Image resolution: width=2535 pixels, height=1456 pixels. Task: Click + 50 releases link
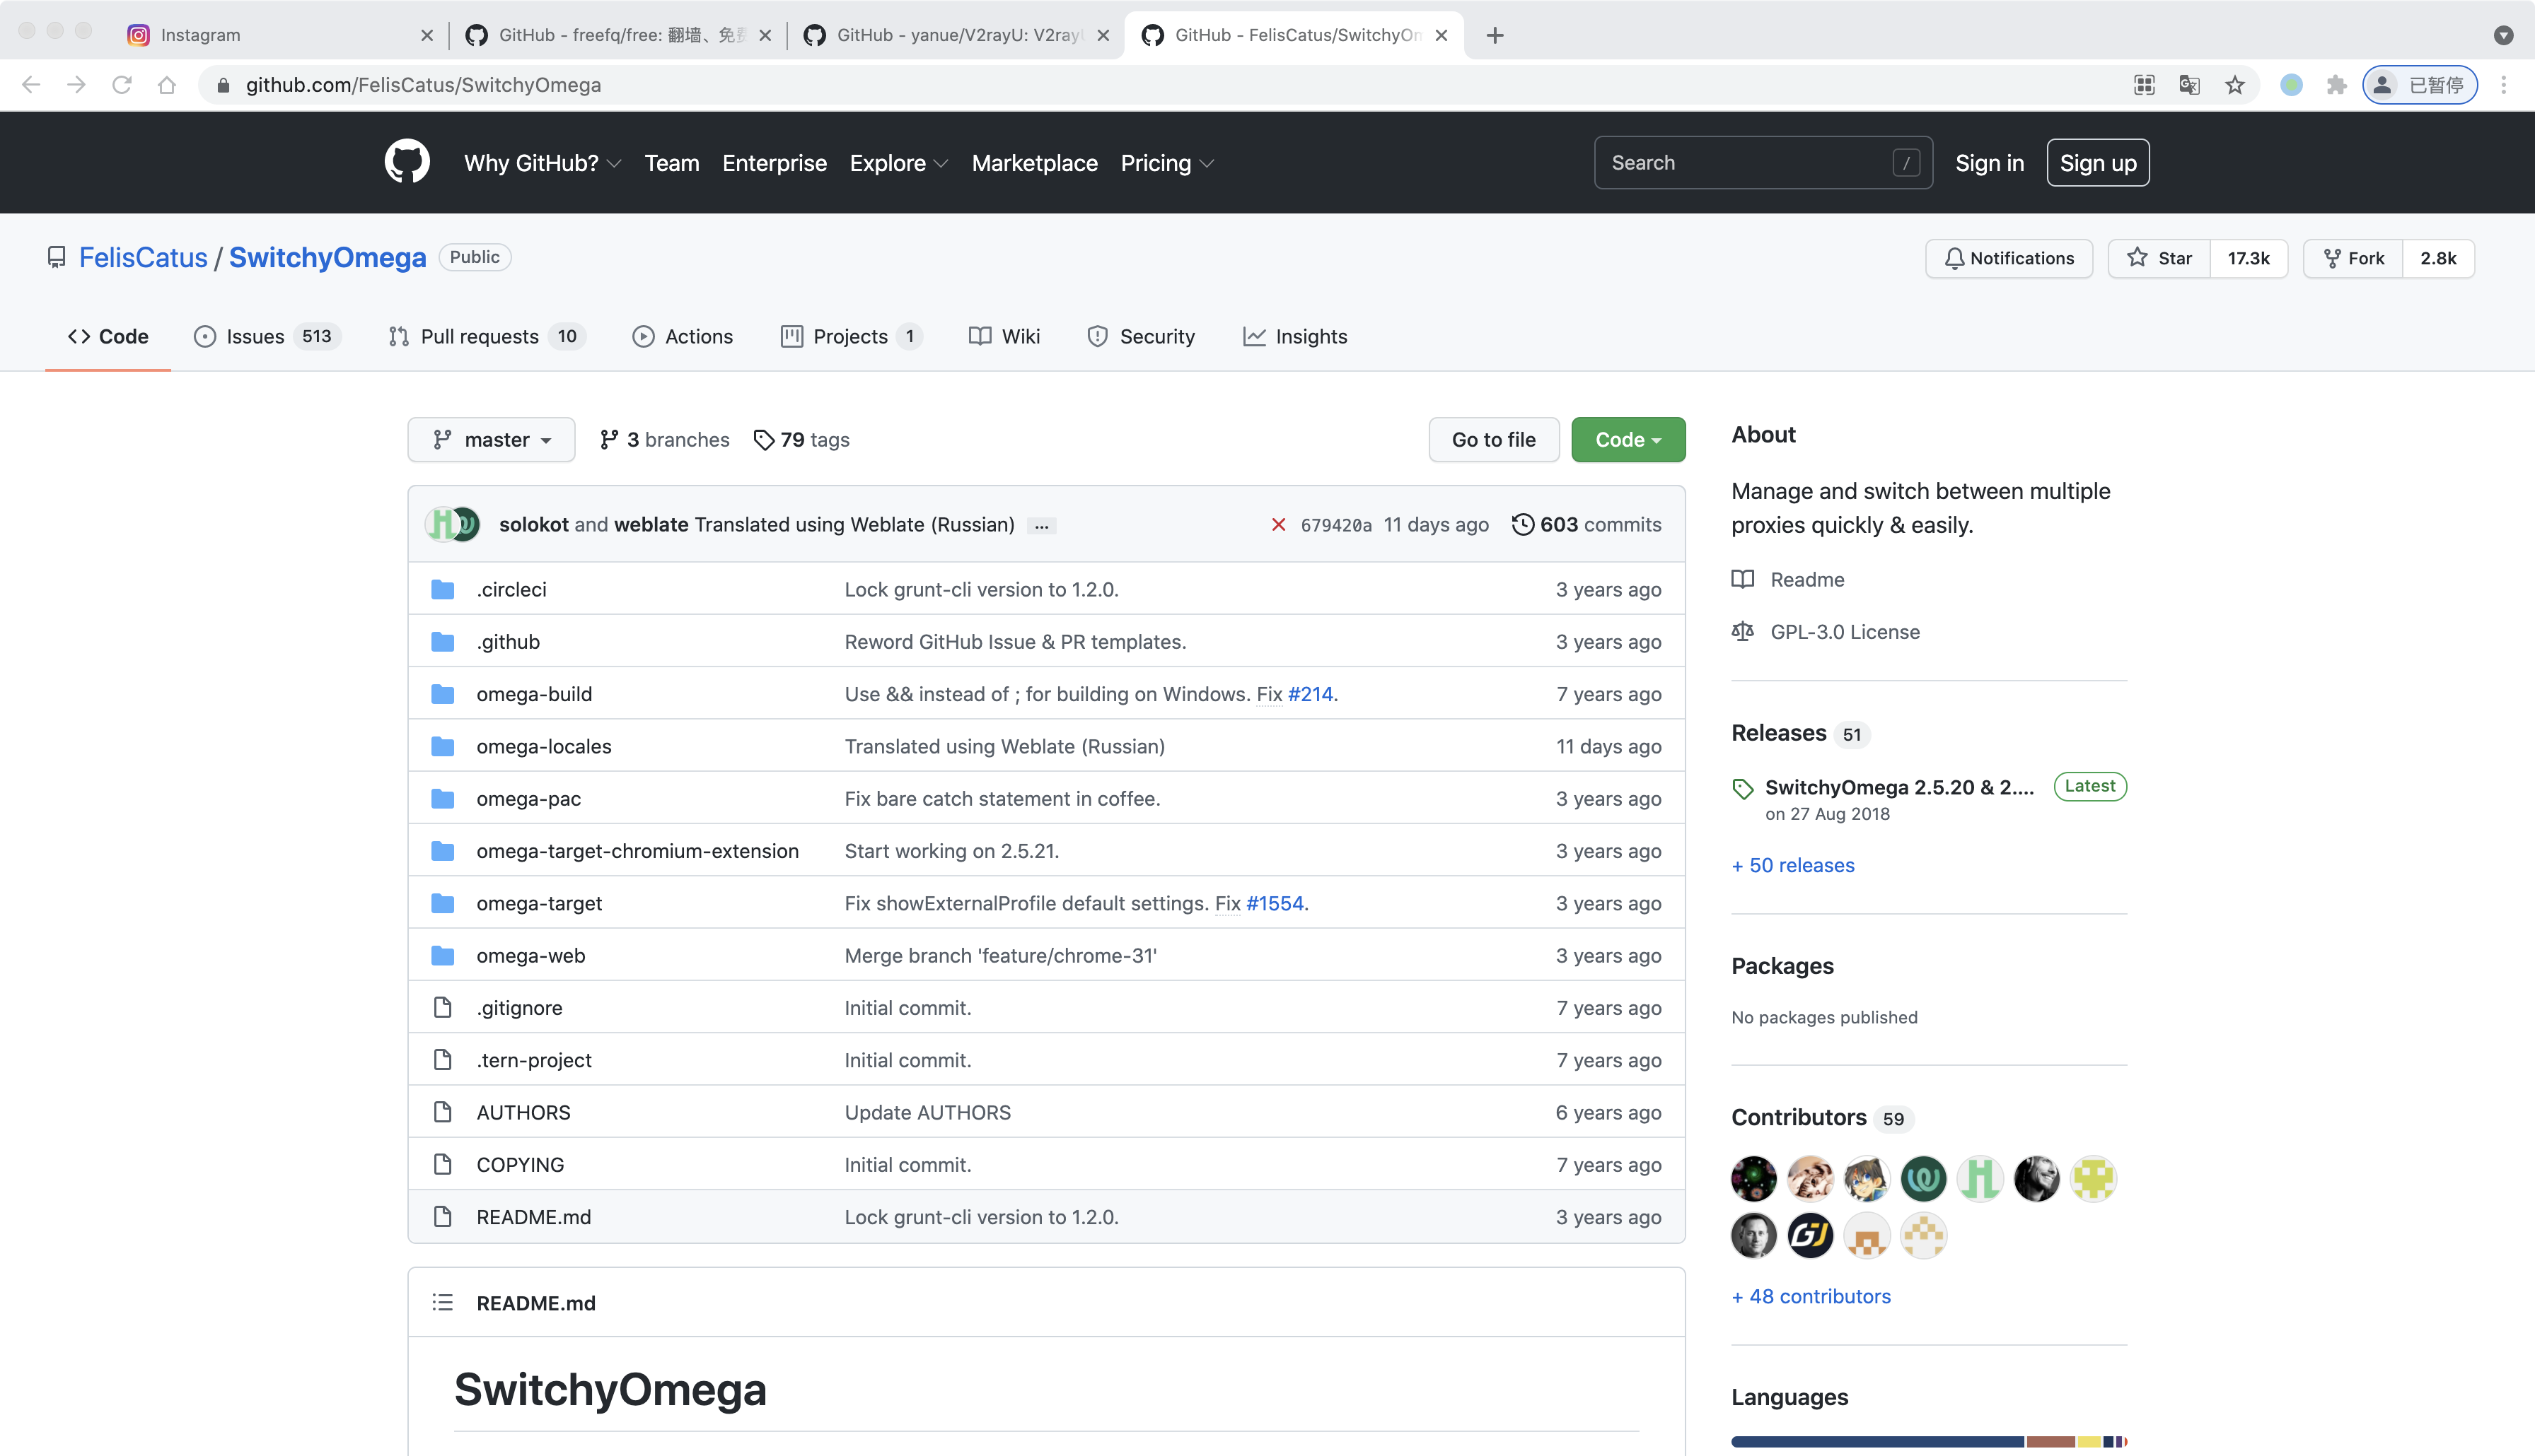[1793, 865]
